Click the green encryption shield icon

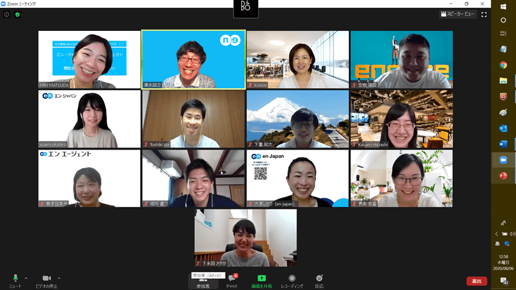click(17, 14)
